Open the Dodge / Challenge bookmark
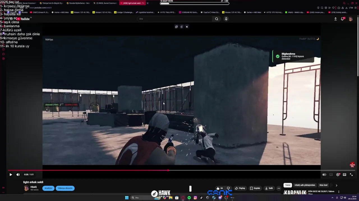359x201 pixels. click(124, 12)
